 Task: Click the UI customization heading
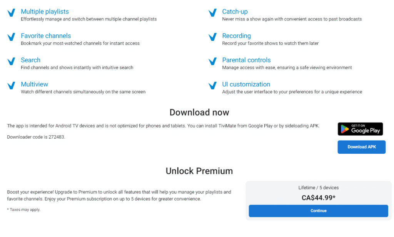[x=246, y=84]
